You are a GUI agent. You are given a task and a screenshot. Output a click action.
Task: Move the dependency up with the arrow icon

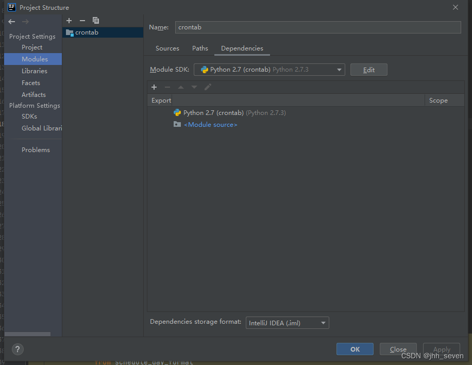click(180, 87)
